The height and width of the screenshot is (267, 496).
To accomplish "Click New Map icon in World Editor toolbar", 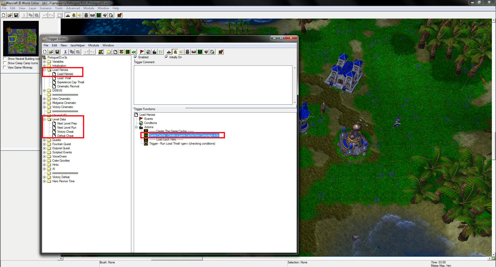I will [x=4, y=15].
